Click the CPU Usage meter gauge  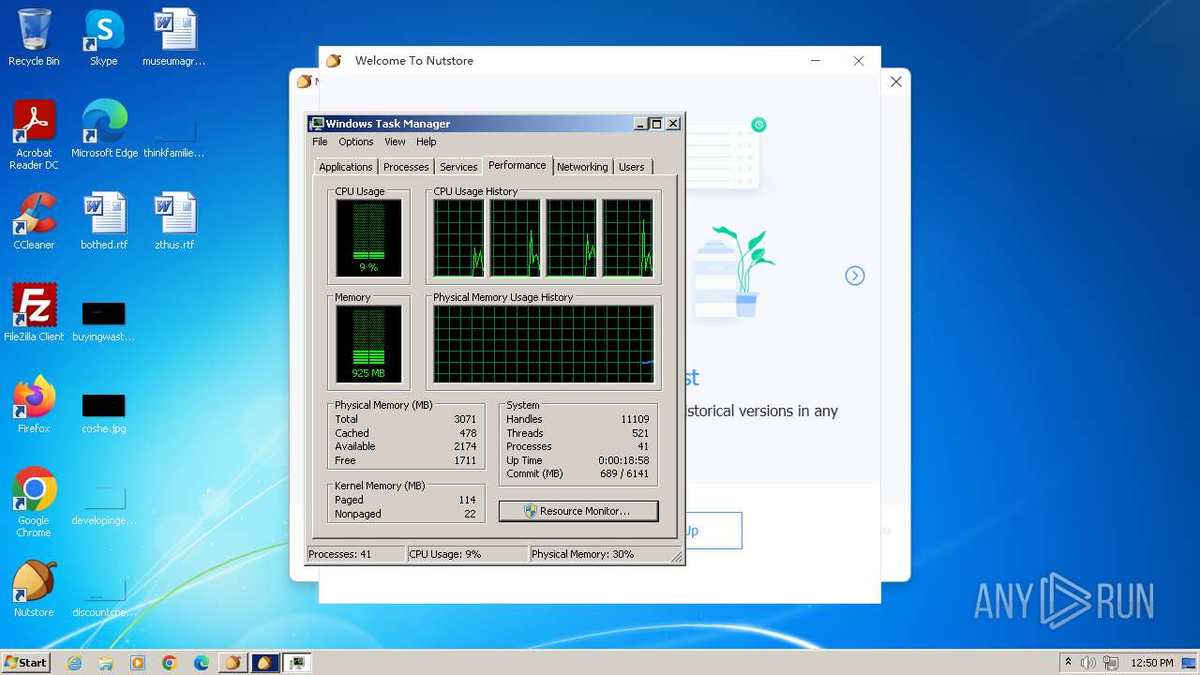coord(368,238)
